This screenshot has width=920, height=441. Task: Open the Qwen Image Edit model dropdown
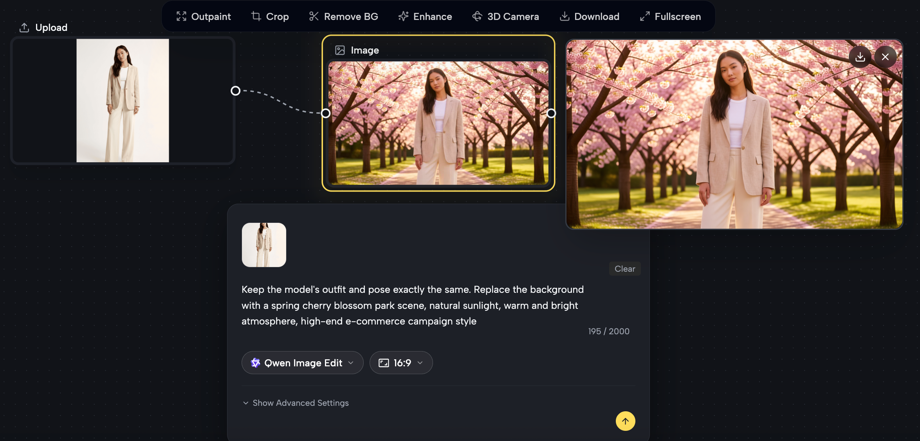coord(302,363)
